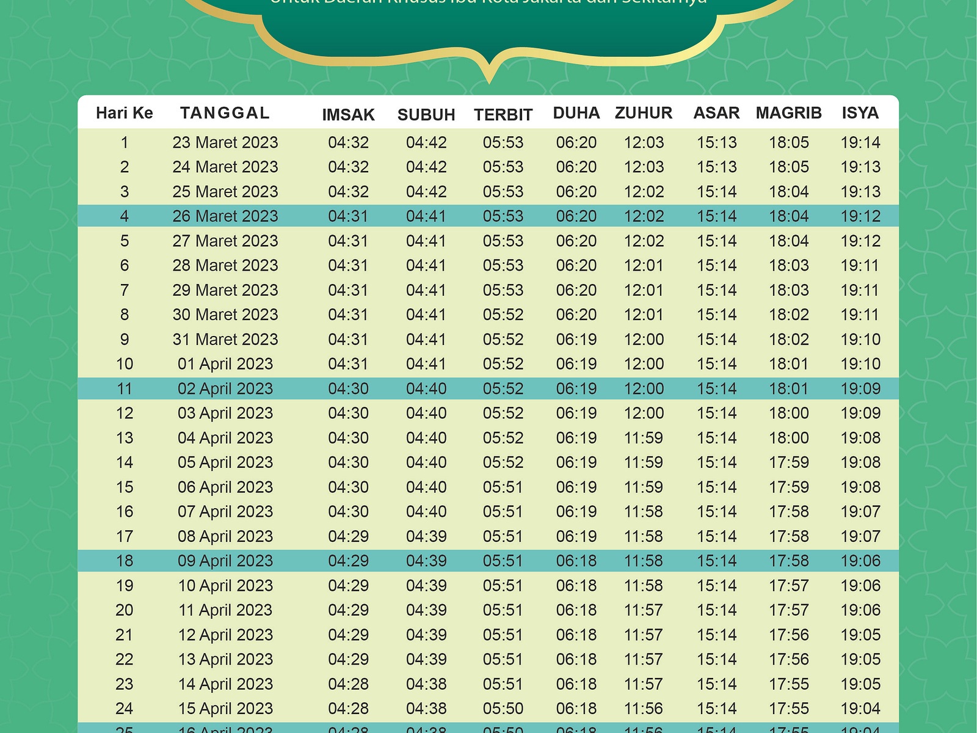
Task: Click Terbit time 05:51 for 06 April
Action: coord(503,487)
